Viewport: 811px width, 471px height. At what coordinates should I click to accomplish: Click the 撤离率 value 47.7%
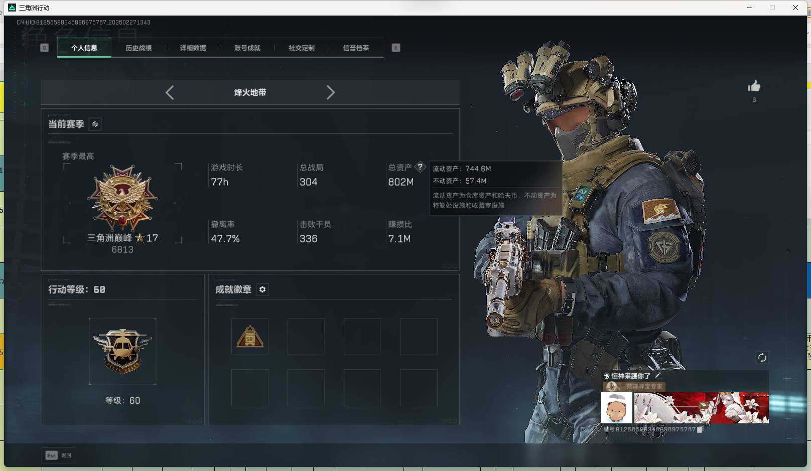225,239
